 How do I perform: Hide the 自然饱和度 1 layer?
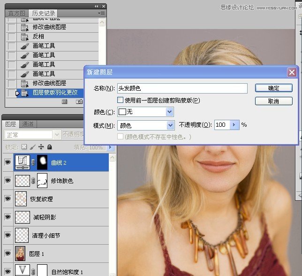click(8, 271)
